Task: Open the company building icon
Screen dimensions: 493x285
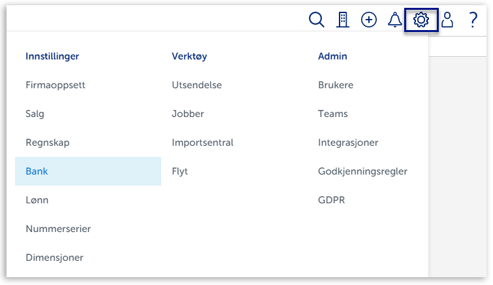Action: click(x=343, y=20)
